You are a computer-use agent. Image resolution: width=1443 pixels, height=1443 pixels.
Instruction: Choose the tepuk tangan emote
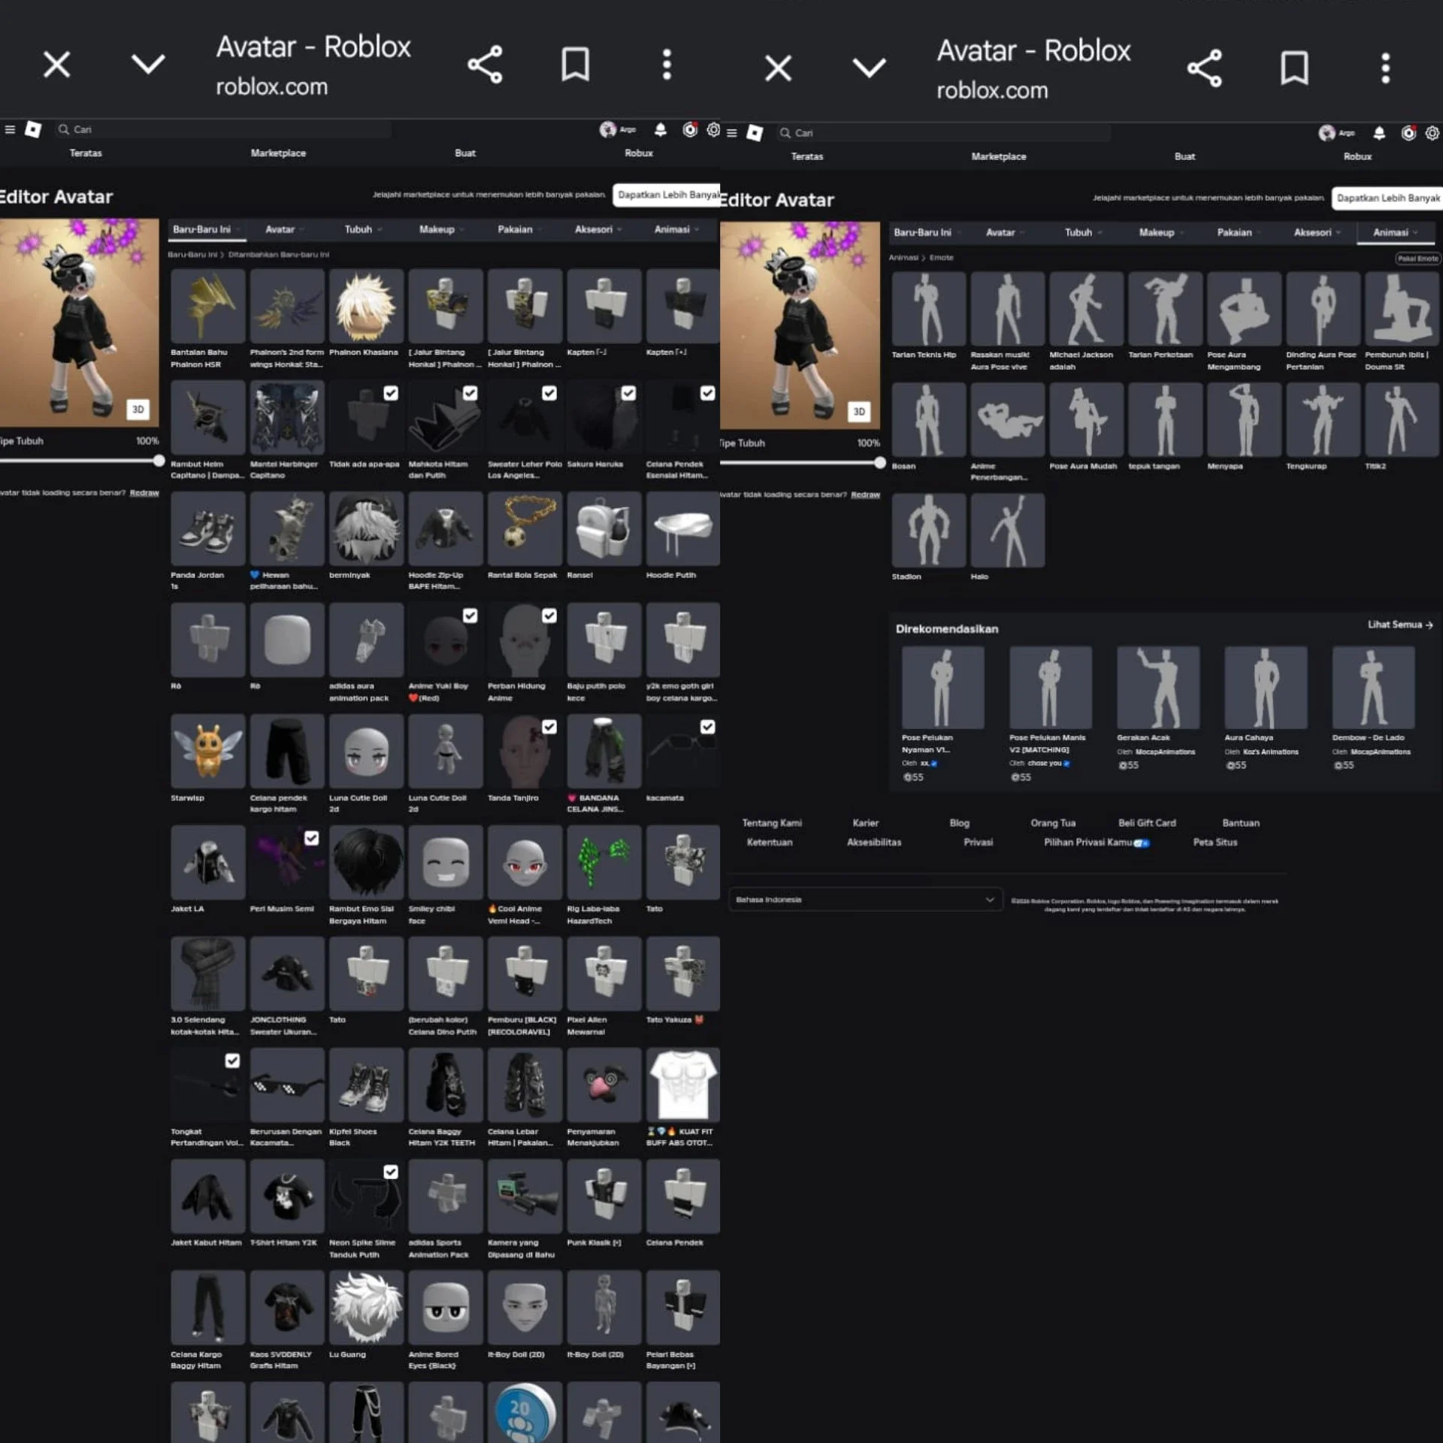point(1166,419)
